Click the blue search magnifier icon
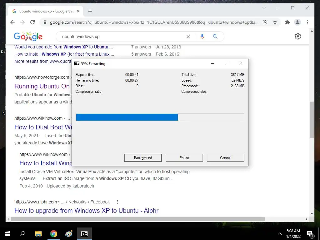 [x=215, y=37]
